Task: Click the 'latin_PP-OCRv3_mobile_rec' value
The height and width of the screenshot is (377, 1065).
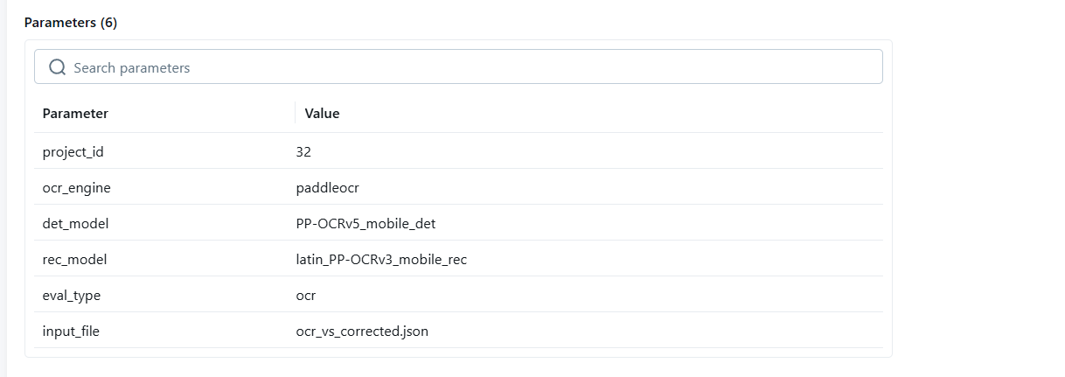Action: click(381, 259)
